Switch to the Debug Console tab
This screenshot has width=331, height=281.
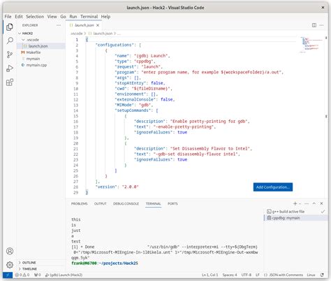[126, 203]
